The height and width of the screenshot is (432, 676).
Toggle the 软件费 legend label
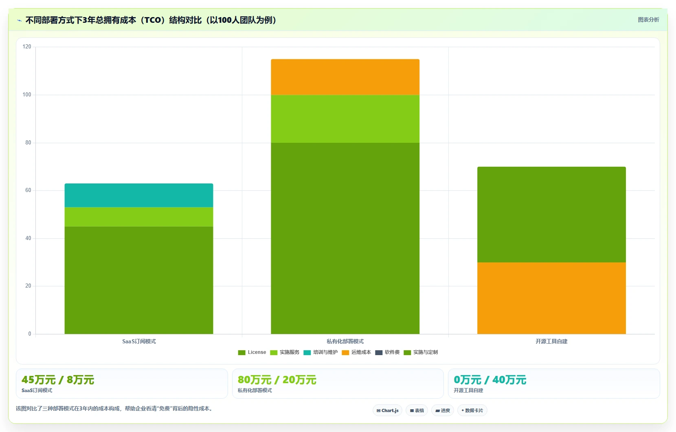point(392,352)
